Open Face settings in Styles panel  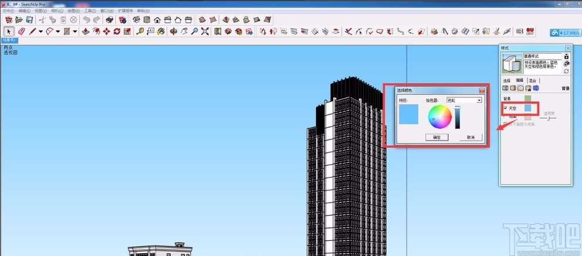coord(513,88)
